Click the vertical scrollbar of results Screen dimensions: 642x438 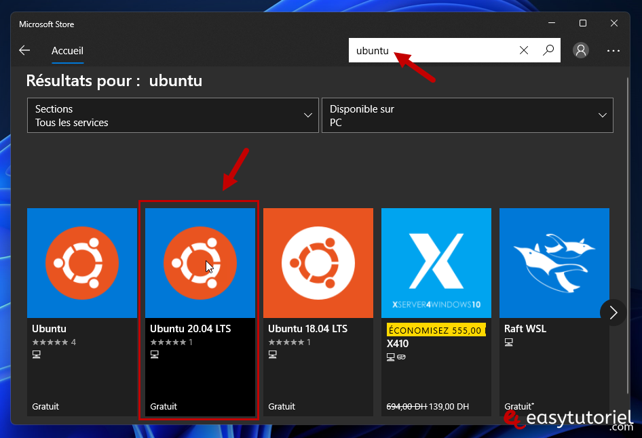(x=627, y=235)
